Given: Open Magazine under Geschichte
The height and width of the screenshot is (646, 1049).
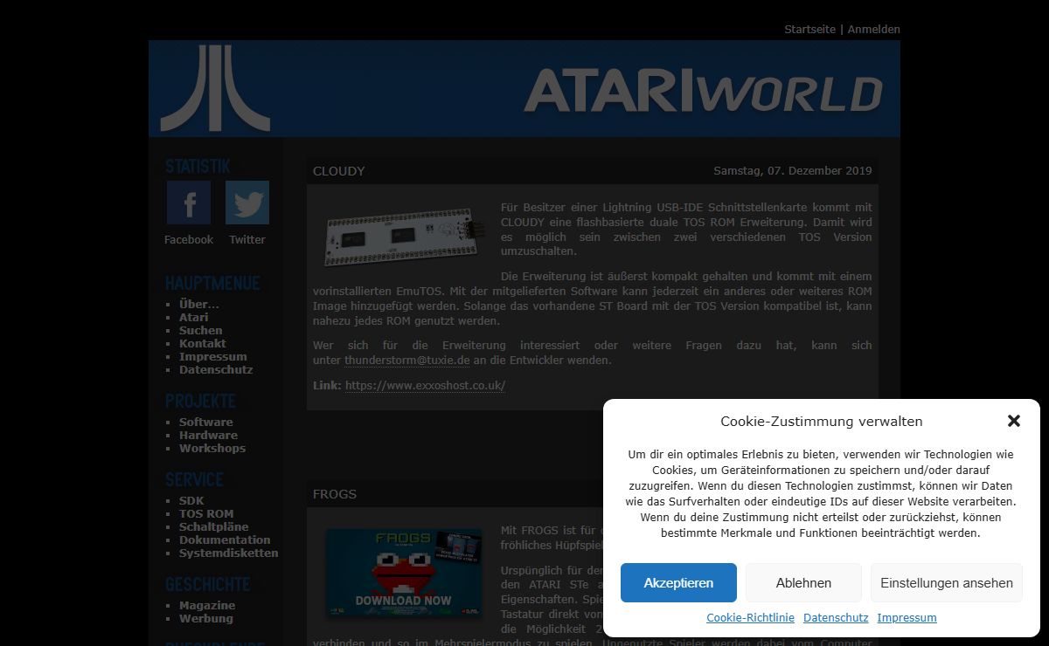Looking at the screenshot, I should [207, 605].
